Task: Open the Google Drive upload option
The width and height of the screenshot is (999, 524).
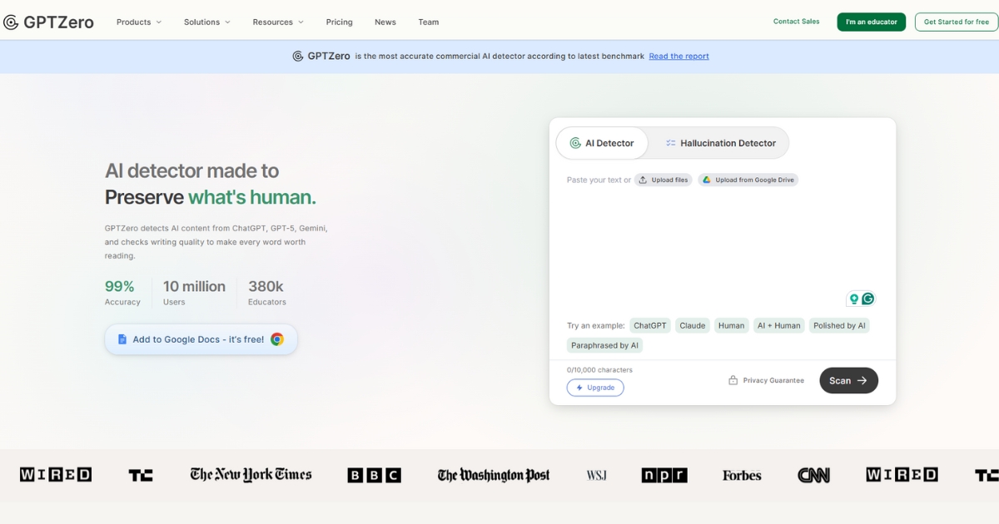Action: click(748, 180)
